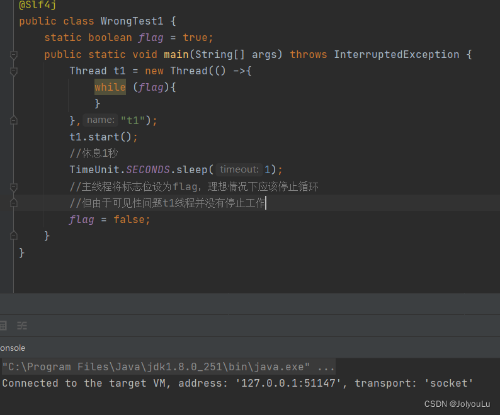Expand the folded java.exe command line ellipsis

pyautogui.click(x=326, y=367)
